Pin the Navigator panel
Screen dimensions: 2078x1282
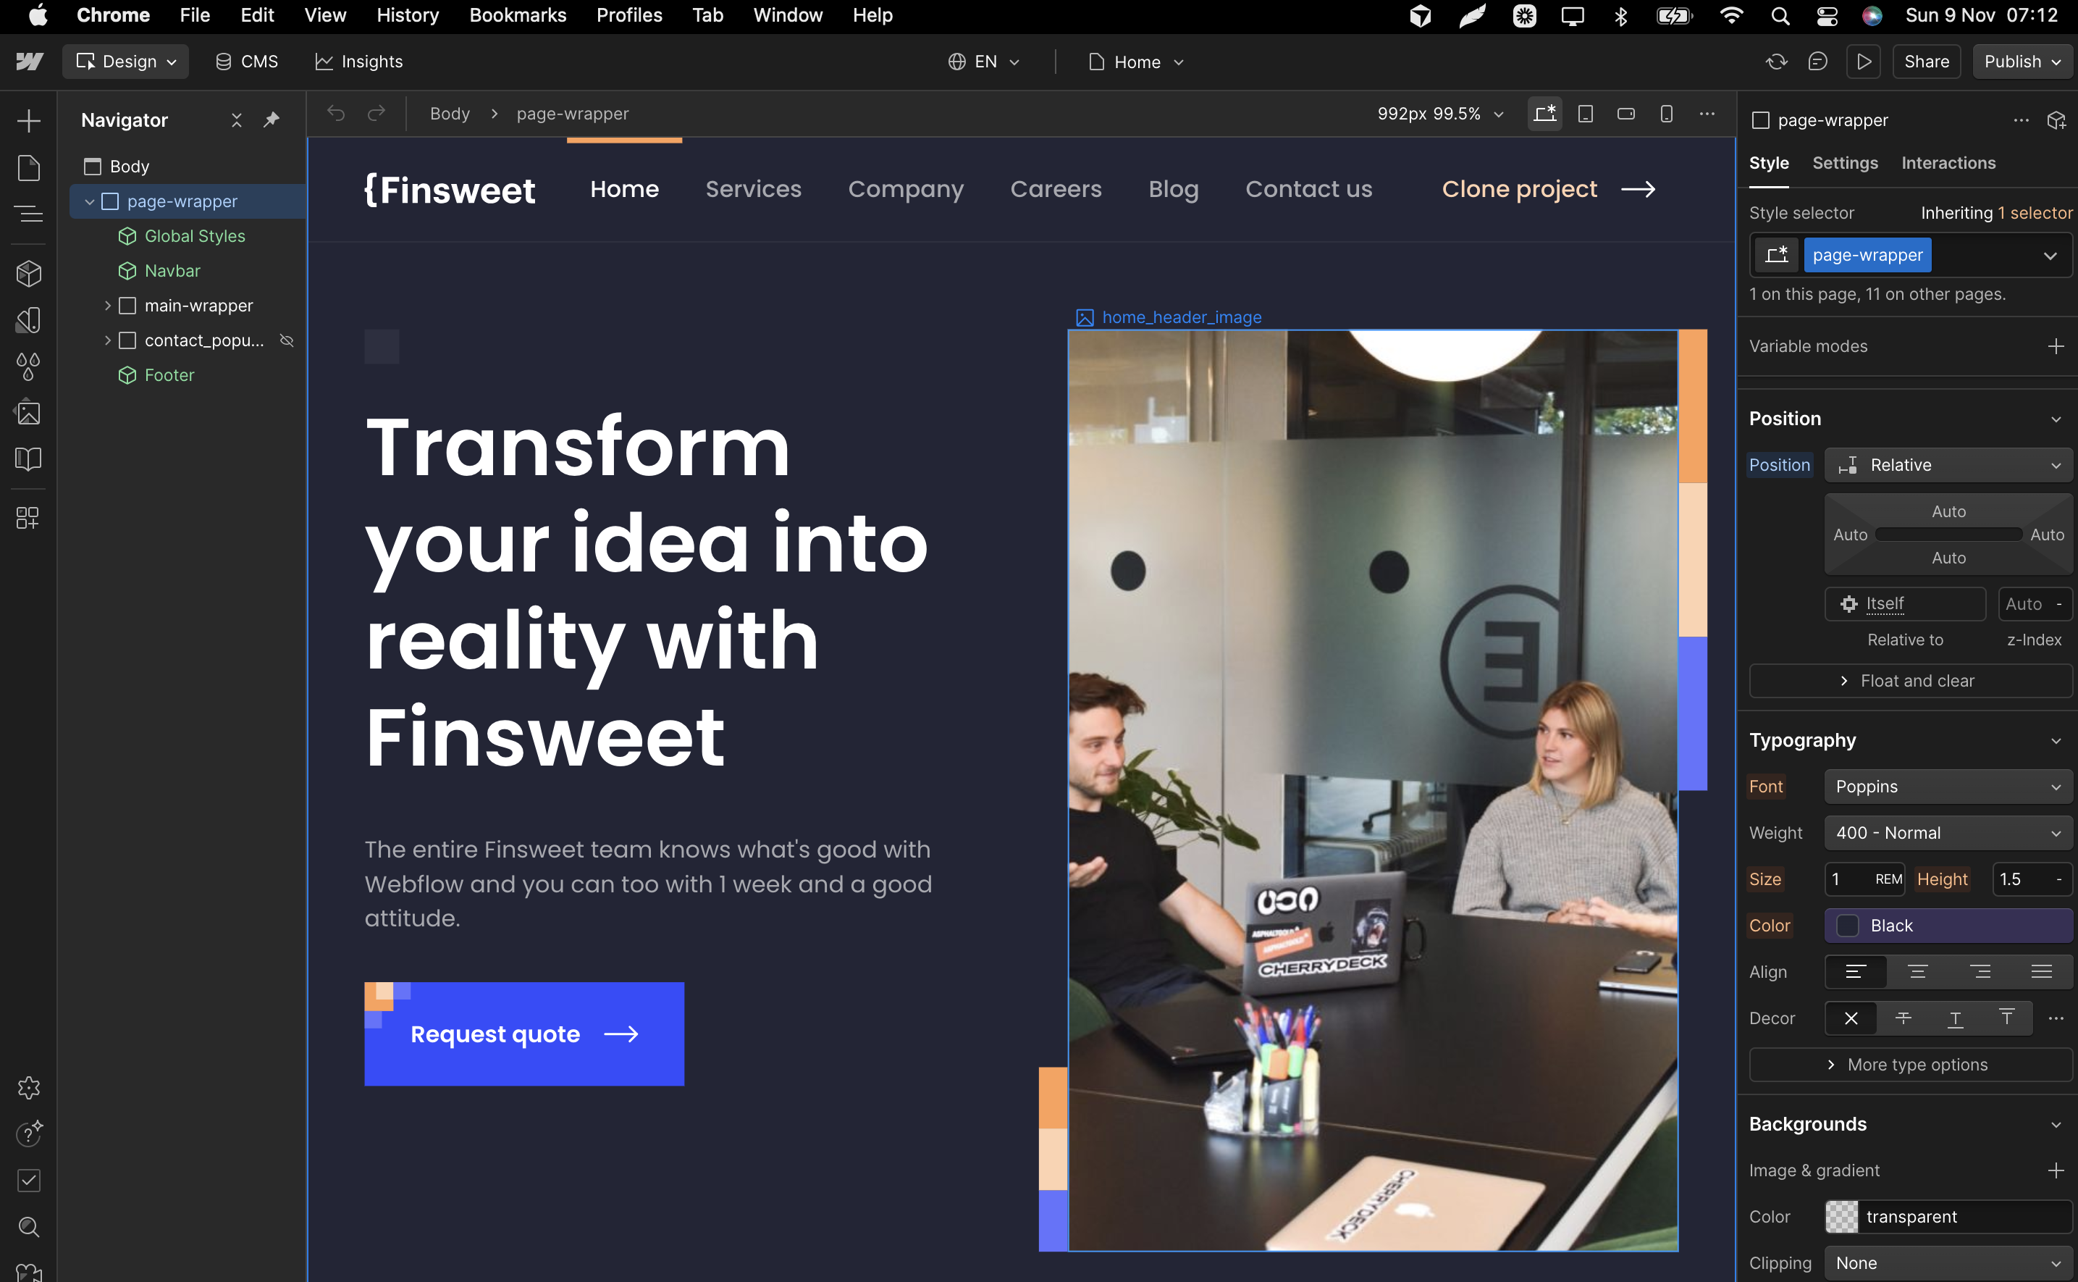click(272, 120)
